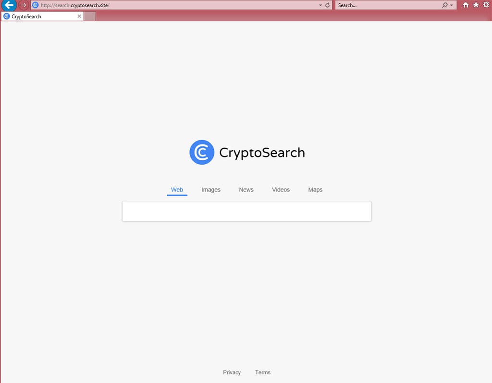
Task: Click the forward navigation arrow
Action: click(24, 5)
